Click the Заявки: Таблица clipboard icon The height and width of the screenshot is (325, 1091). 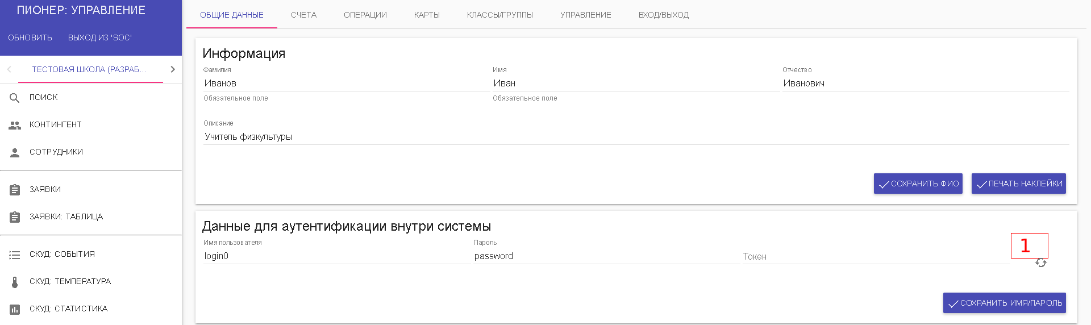pyautogui.click(x=15, y=217)
